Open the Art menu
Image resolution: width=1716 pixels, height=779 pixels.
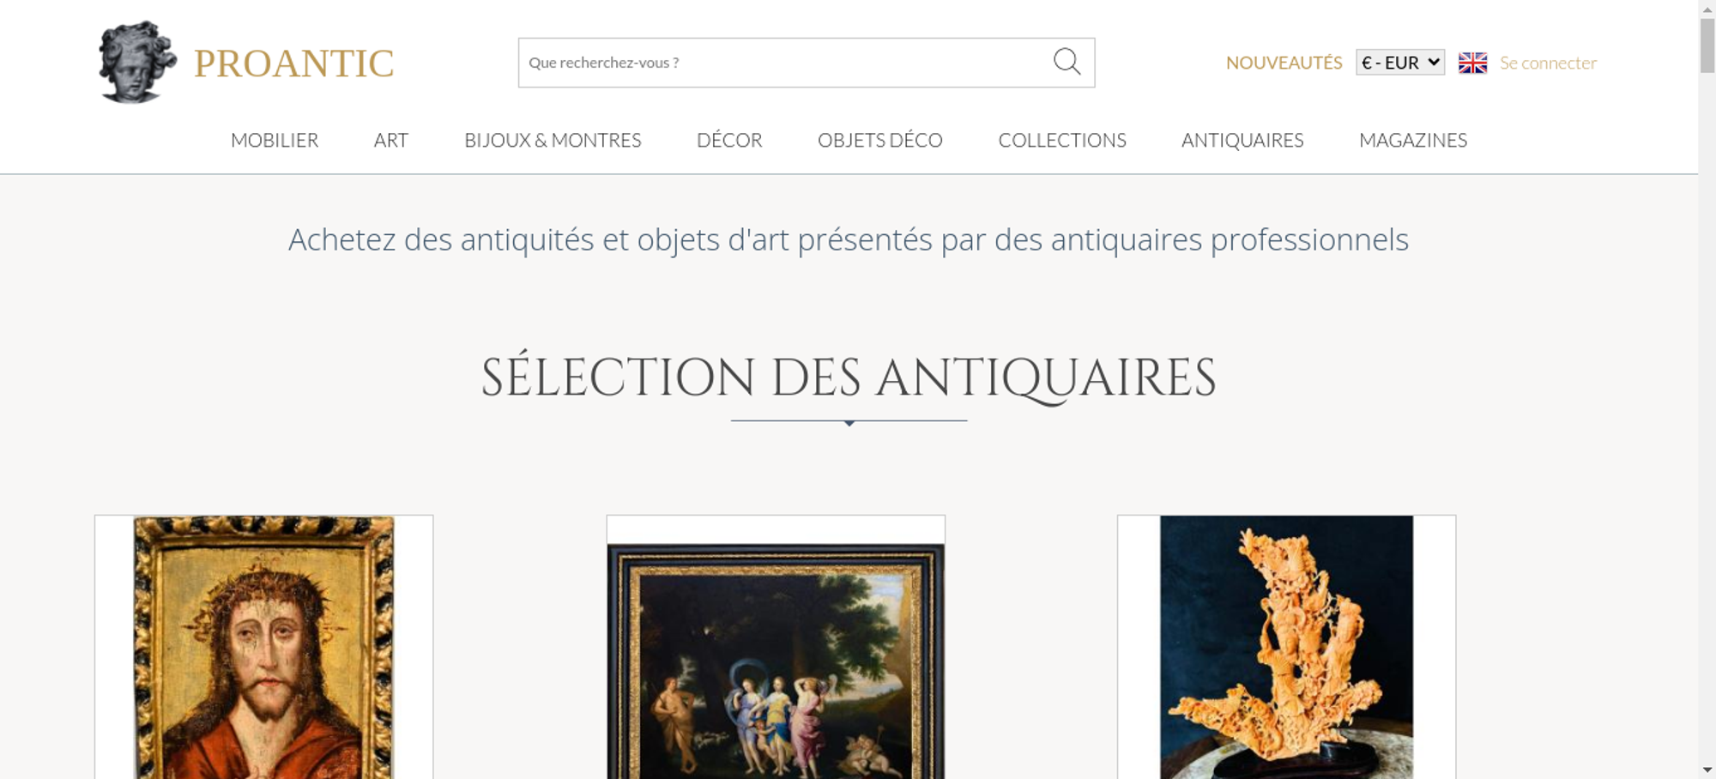(391, 140)
